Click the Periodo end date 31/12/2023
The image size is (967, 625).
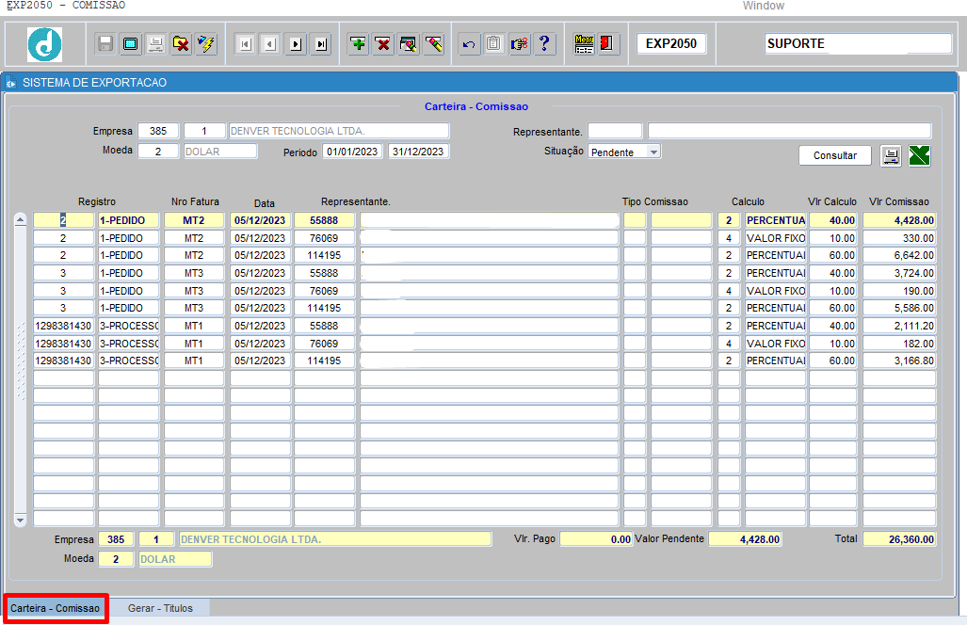pyautogui.click(x=418, y=152)
